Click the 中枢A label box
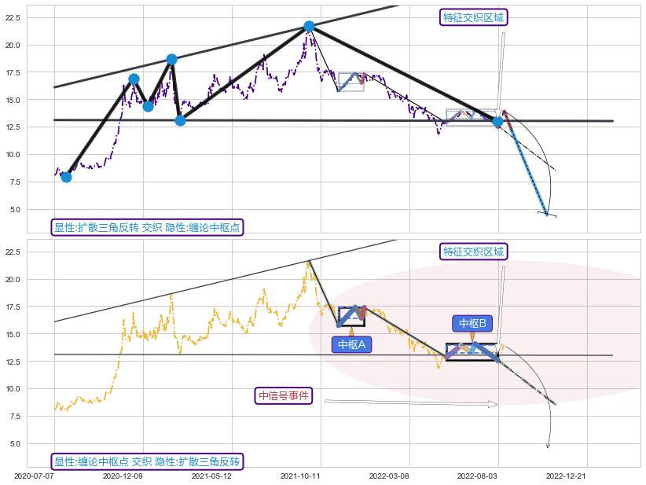646x485 pixels. 351,344
